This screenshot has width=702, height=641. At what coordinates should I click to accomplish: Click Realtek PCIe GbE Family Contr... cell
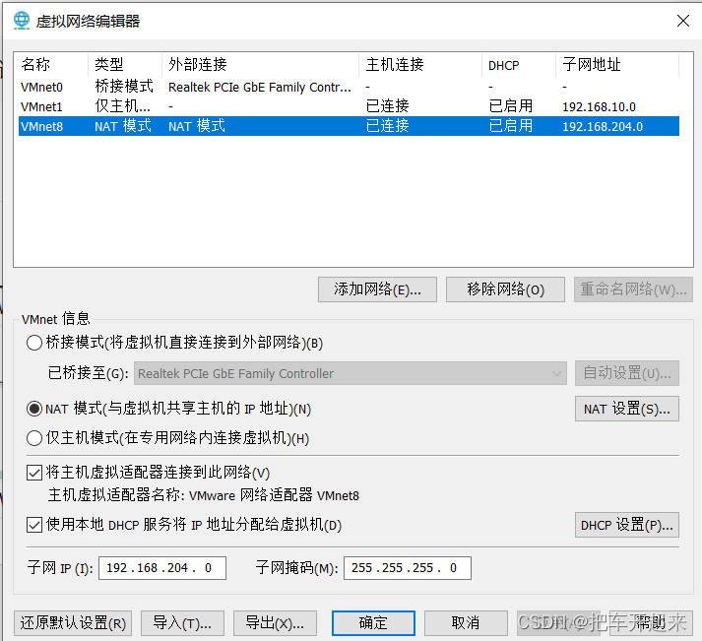[260, 88]
